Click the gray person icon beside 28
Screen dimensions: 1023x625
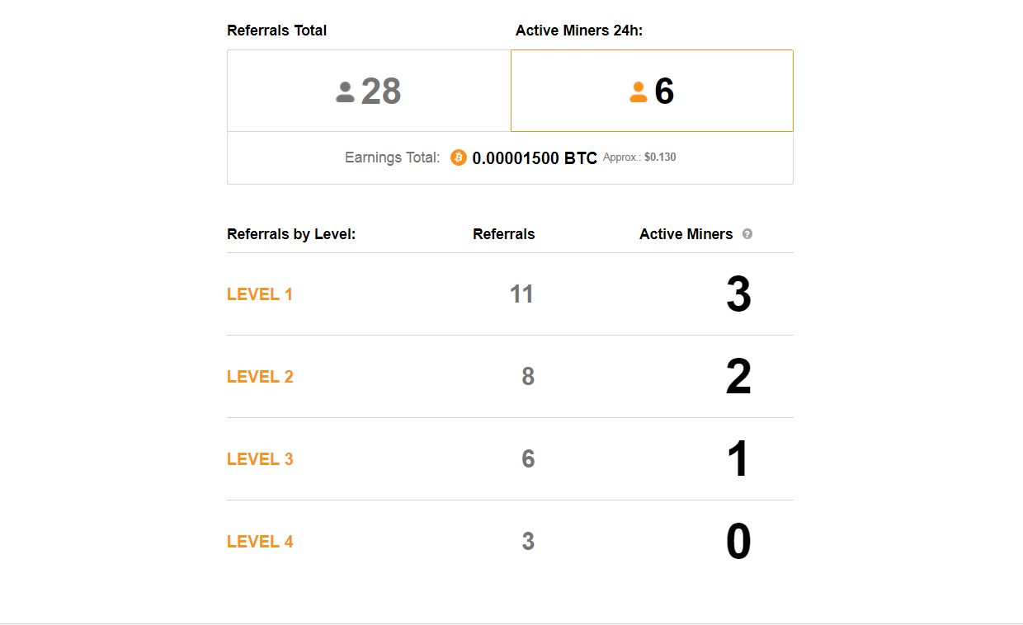345,92
